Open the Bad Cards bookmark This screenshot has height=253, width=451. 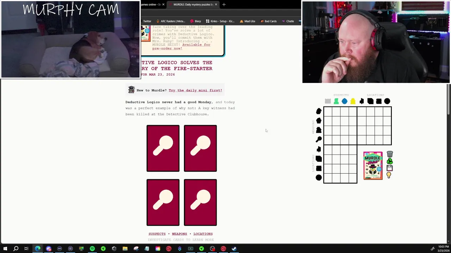tap(268, 21)
